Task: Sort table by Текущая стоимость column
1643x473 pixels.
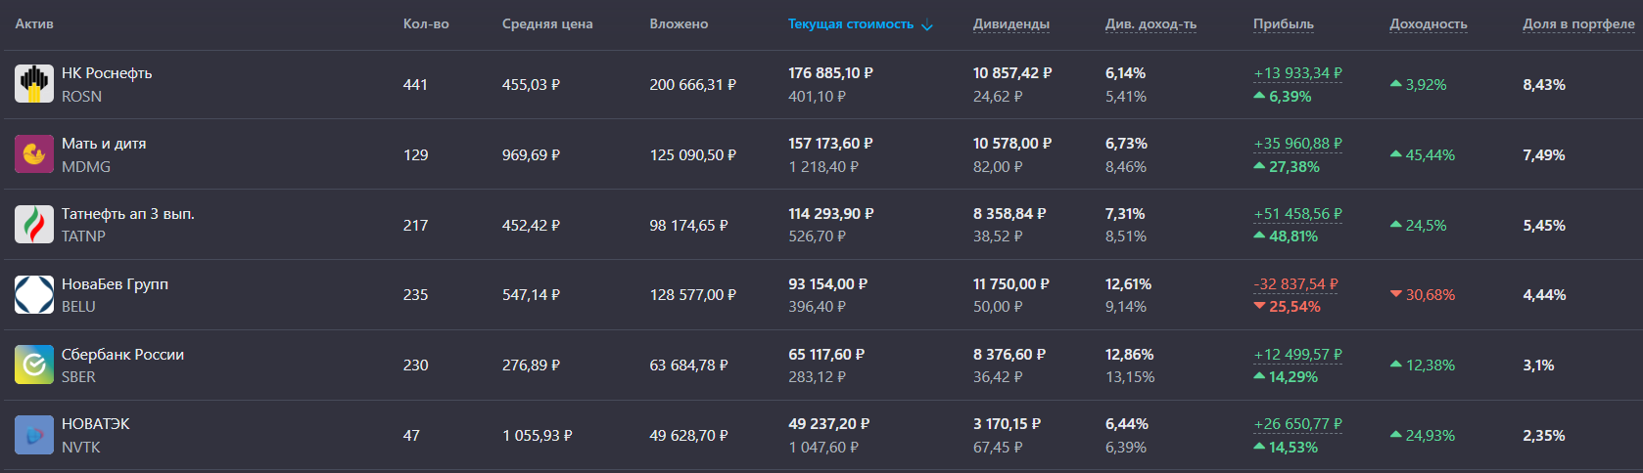Action: [850, 24]
